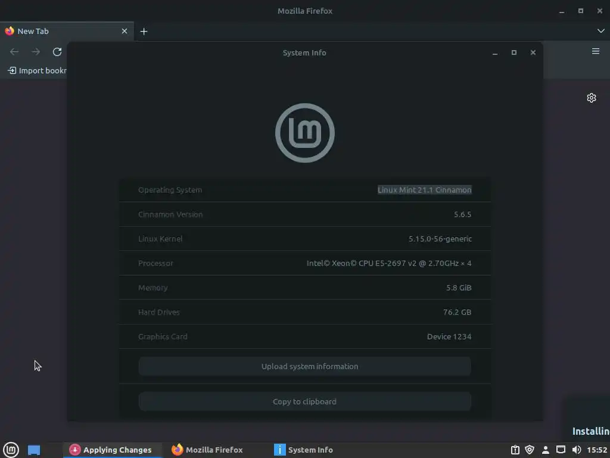The image size is (610, 458).
Task: Click the Linux Mint logo image
Action: pyautogui.click(x=304, y=133)
